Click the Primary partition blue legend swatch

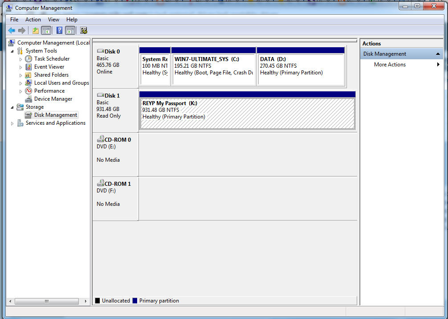(135, 301)
